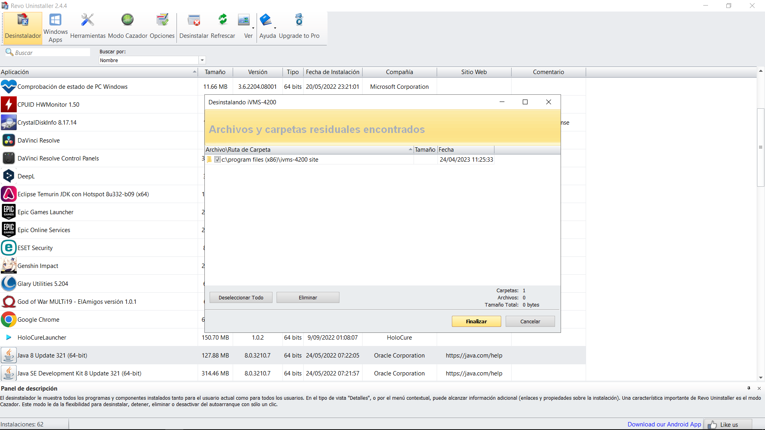The height and width of the screenshot is (430, 765).
Task: Select the Genshin Impact icon
Action: click(9, 266)
